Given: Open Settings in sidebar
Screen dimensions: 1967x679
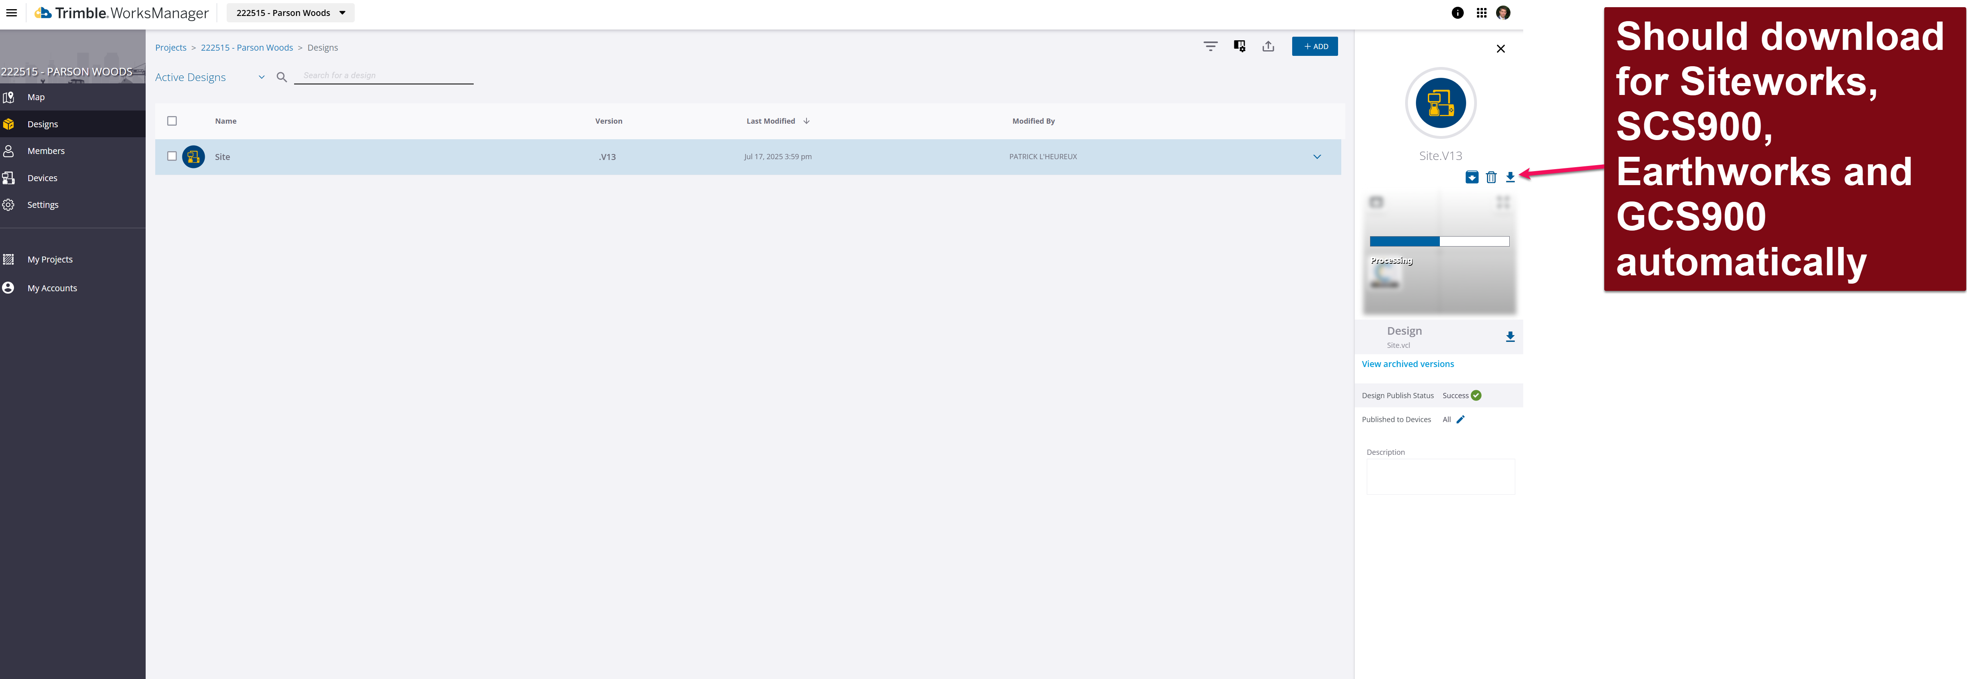Looking at the screenshot, I should pos(73,205).
